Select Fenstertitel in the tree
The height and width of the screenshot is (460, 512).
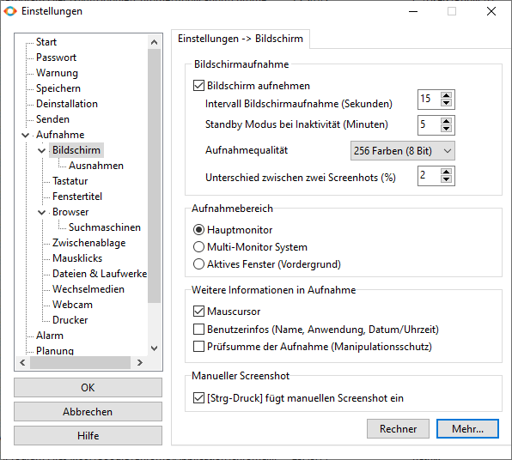tap(77, 197)
